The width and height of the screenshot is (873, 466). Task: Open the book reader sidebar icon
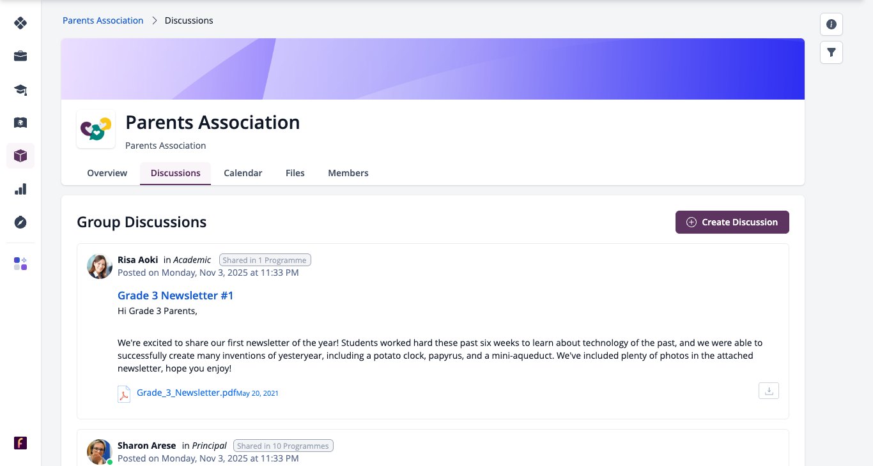pos(20,123)
